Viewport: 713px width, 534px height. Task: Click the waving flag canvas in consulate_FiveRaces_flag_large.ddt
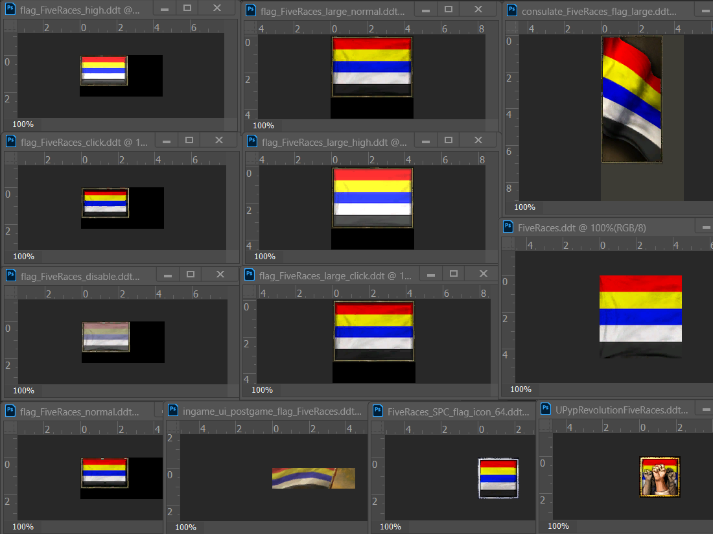point(632,99)
